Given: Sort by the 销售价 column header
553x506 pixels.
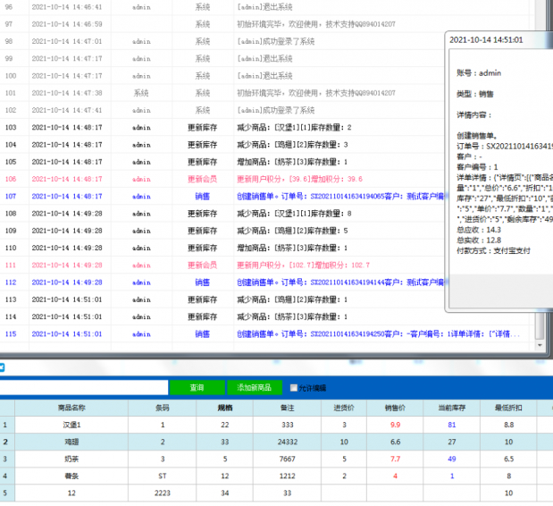Looking at the screenshot, I should pyautogui.click(x=395, y=408).
